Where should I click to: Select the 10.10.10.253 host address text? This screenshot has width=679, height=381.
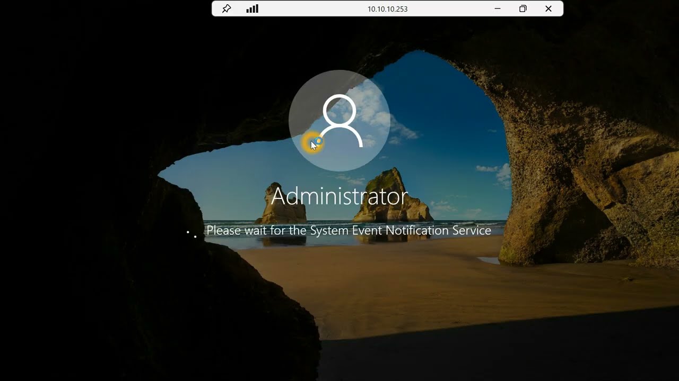387,9
